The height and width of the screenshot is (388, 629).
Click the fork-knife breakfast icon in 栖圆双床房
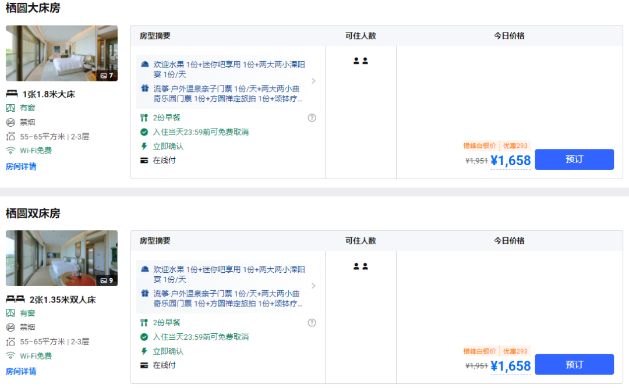coord(144,322)
